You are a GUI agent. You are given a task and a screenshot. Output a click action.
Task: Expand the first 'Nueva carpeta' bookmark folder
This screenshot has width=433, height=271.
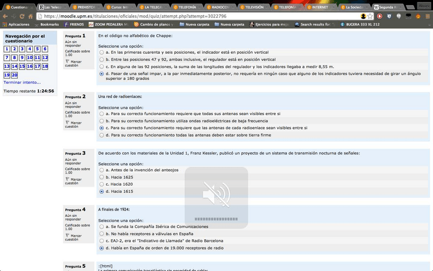[193, 25]
